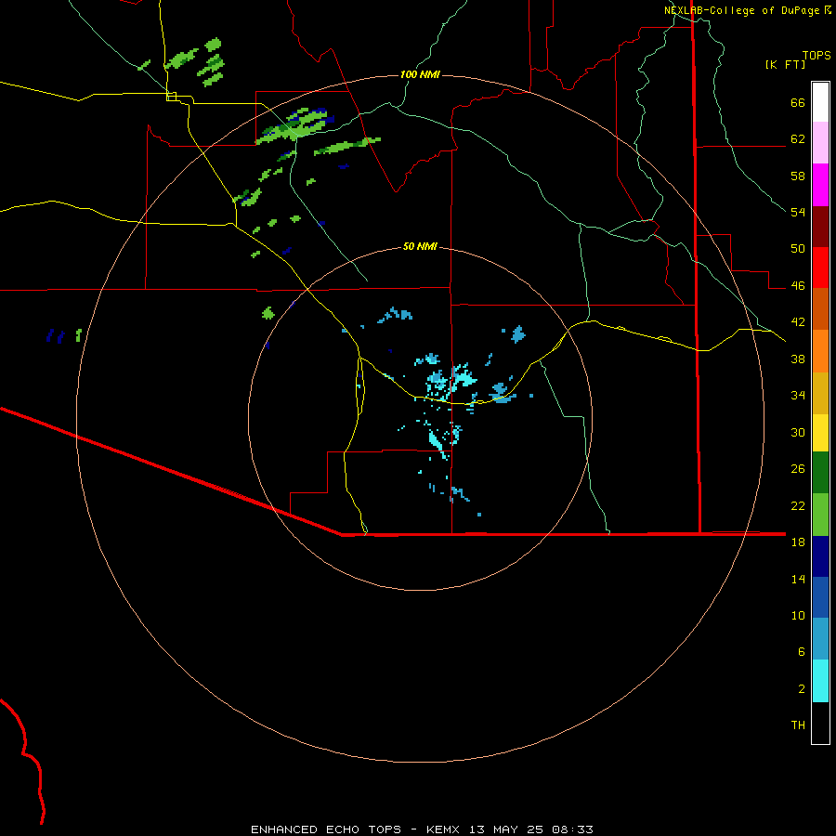The image size is (836, 836).
Task: Click the TOPS legend title
Action: (x=816, y=55)
